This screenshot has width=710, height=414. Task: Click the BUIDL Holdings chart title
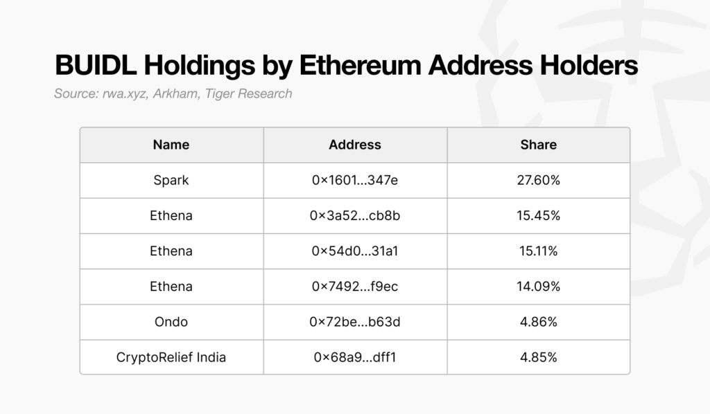tap(345, 65)
